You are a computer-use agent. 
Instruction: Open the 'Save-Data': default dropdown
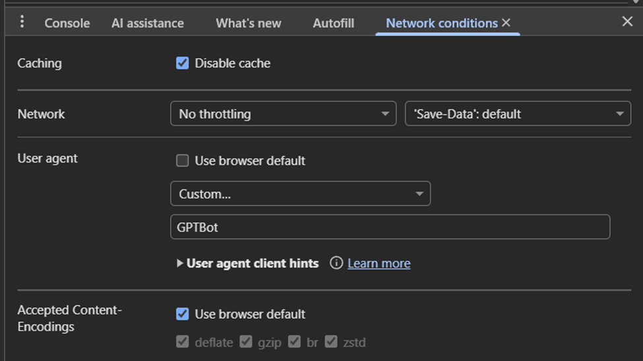(x=518, y=114)
